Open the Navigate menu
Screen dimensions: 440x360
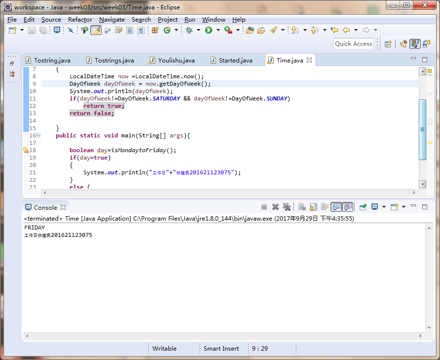click(112, 20)
